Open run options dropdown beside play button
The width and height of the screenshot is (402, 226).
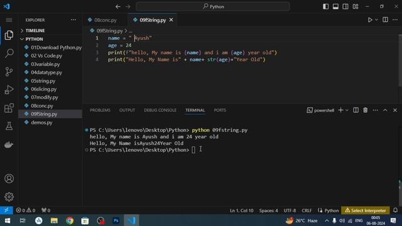tap(376, 19)
